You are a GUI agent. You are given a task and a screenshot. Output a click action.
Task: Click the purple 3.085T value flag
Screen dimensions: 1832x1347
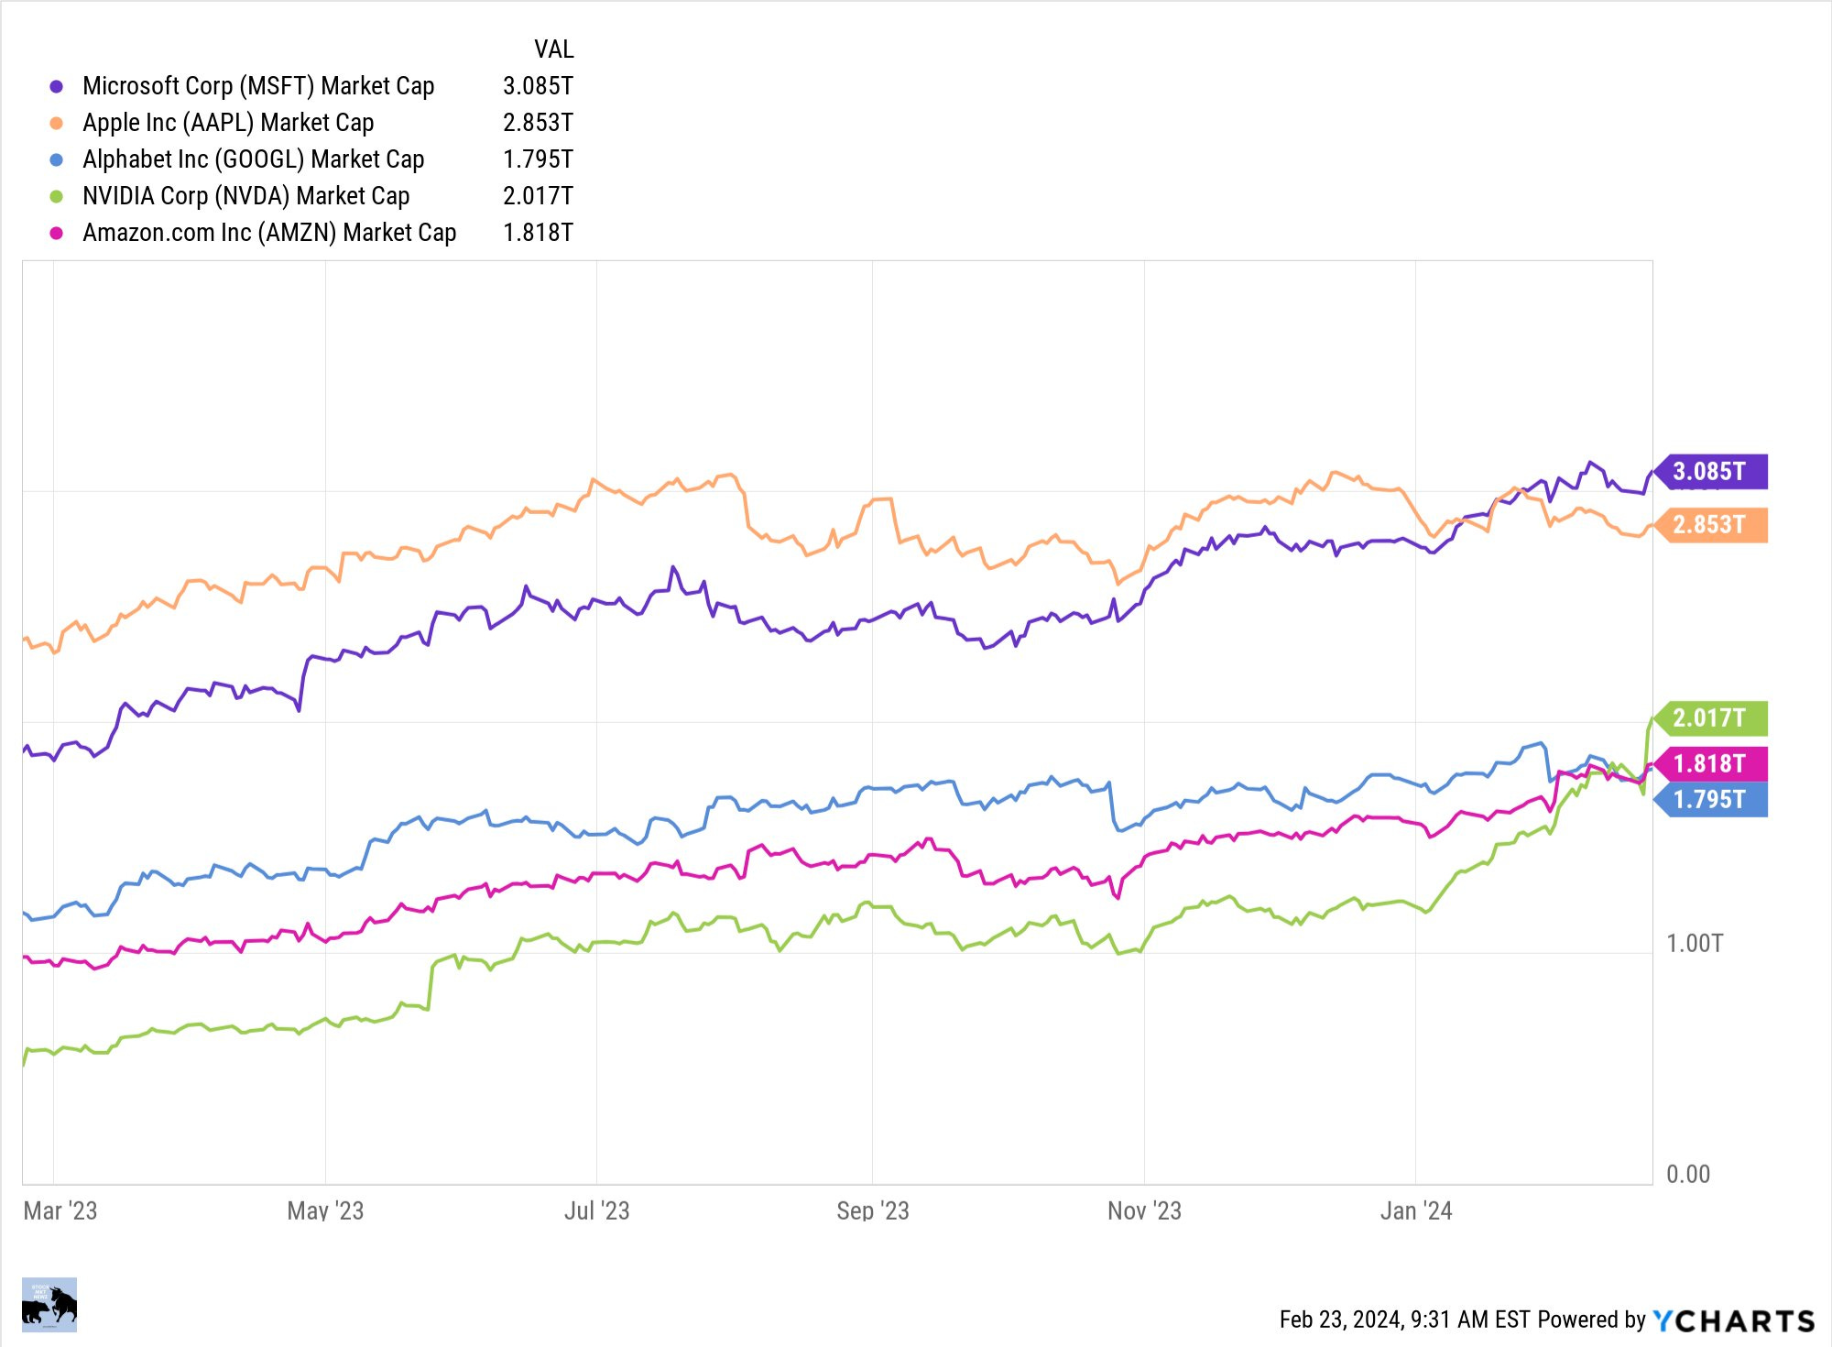pyautogui.click(x=1711, y=472)
